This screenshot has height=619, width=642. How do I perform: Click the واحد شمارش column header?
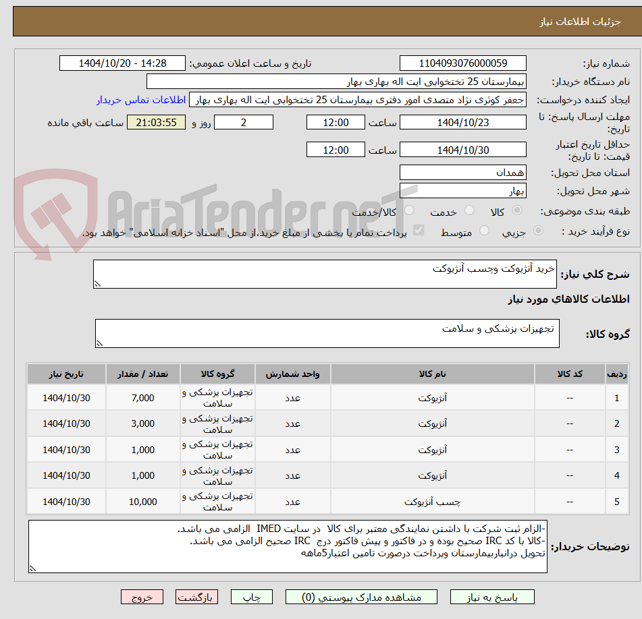point(293,374)
